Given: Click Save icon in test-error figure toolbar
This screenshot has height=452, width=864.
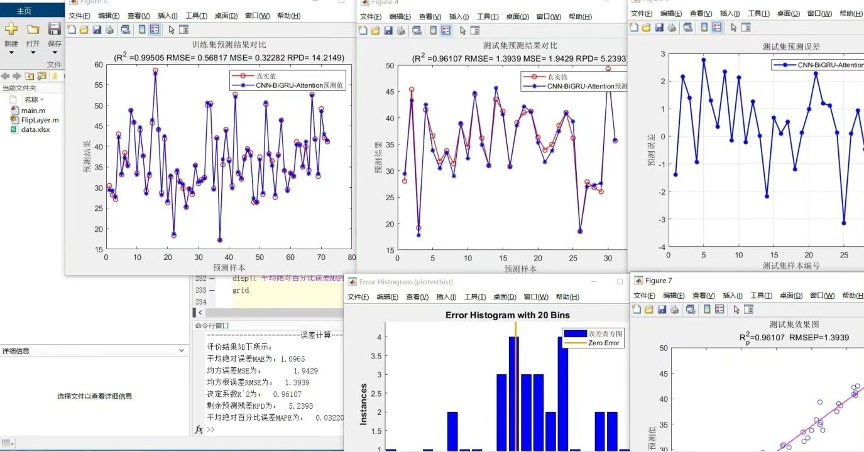Looking at the screenshot, I should 660,27.
